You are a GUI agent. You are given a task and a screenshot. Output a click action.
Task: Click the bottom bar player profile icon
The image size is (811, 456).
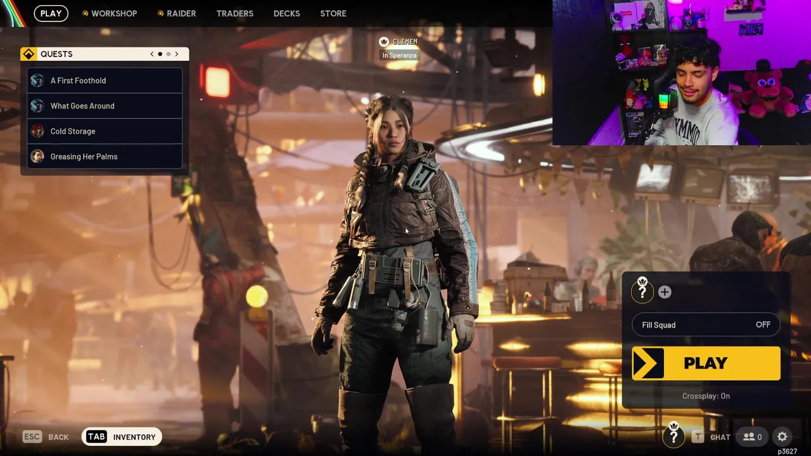[674, 435]
